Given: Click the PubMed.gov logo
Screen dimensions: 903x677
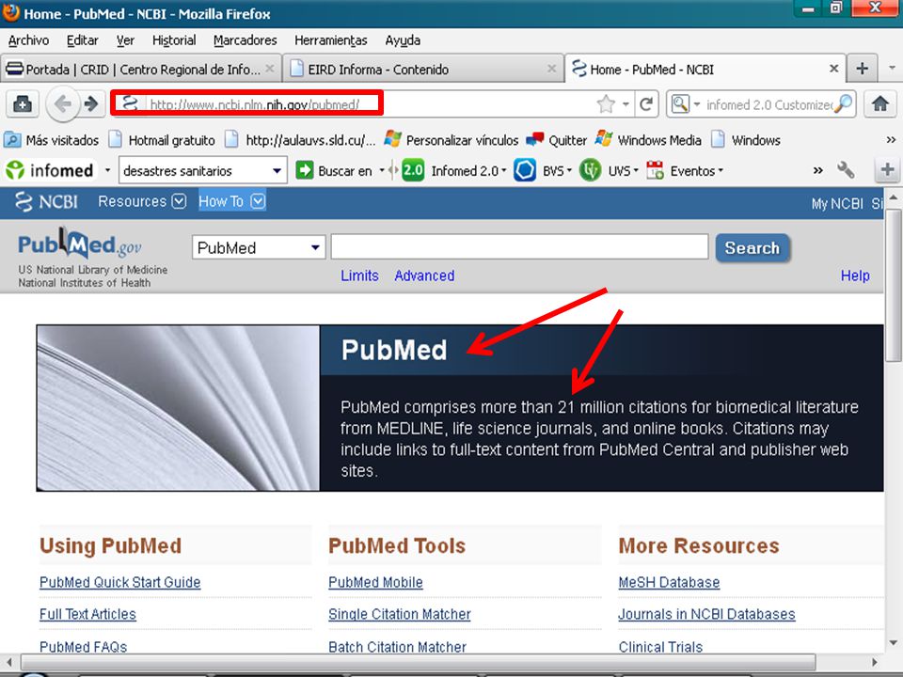Looking at the screenshot, I should pyautogui.click(x=80, y=244).
